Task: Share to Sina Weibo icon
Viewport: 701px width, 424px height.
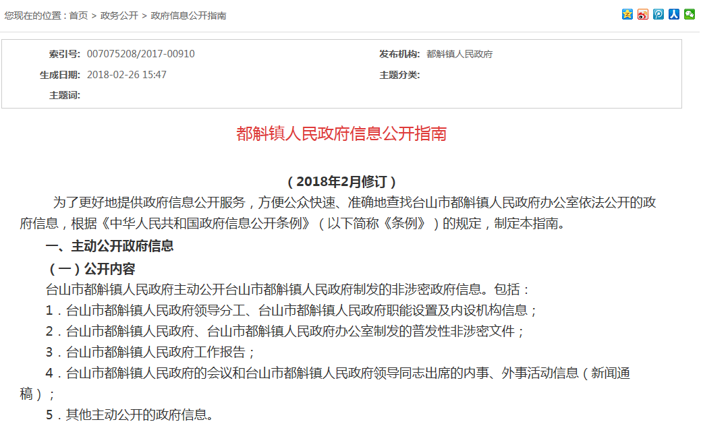Action: click(643, 14)
